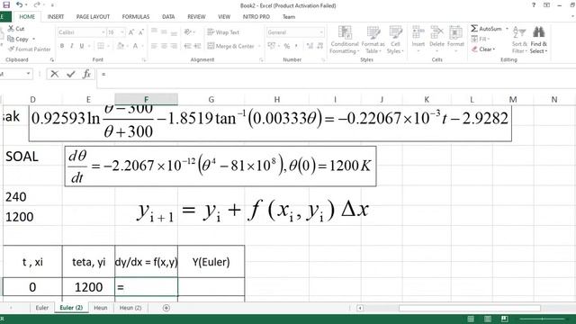Screen dimensions: 576x324
Task: Toggle Bottom Align in Alignment group
Action: [x=174, y=32]
